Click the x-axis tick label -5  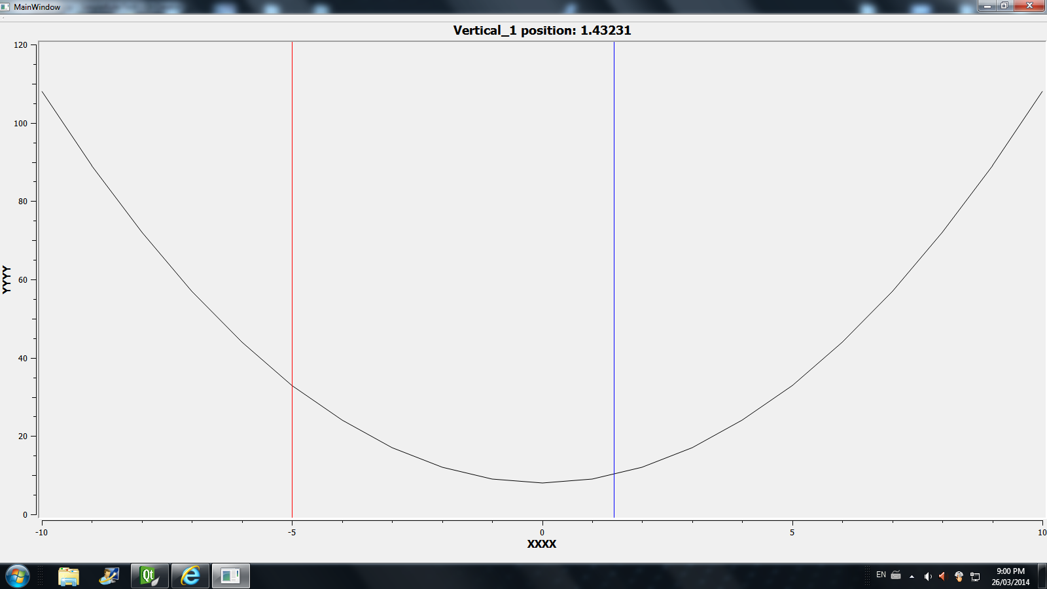click(x=292, y=533)
